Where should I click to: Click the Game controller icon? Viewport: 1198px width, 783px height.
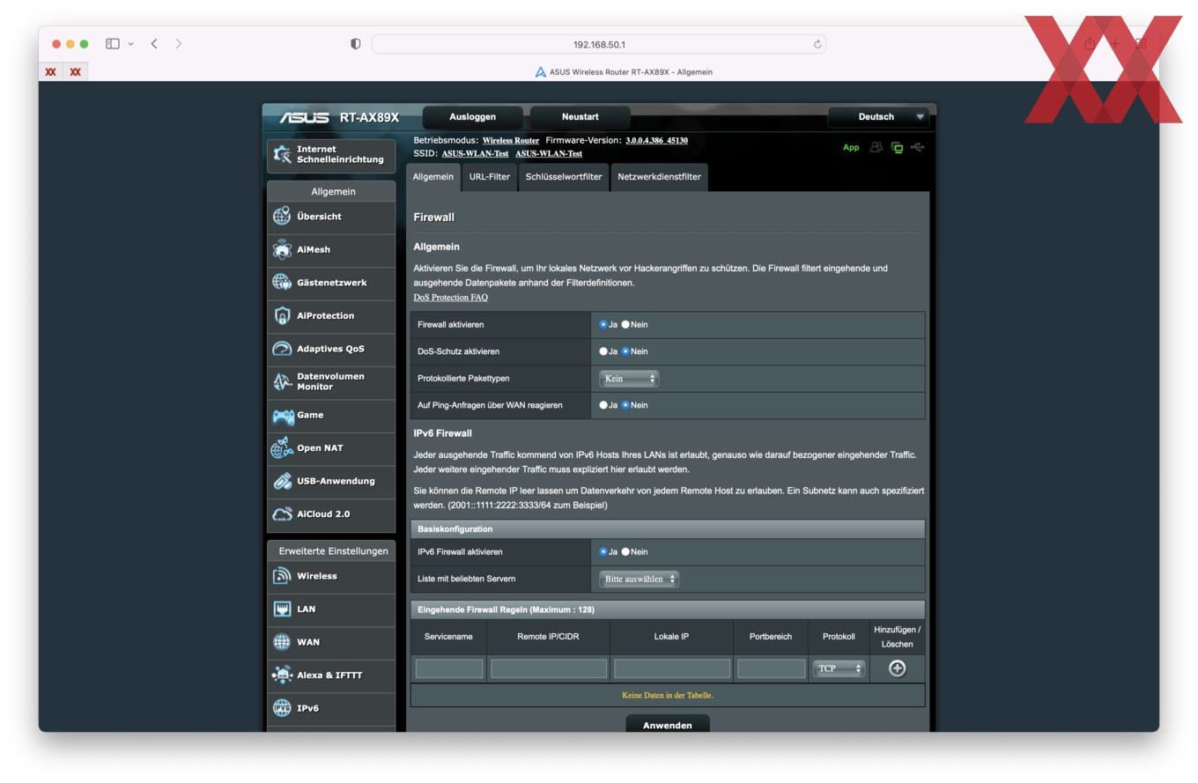coord(283,415)
